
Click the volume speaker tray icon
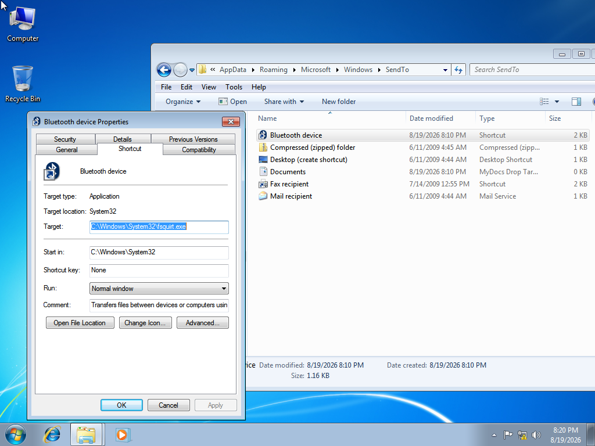tap(536, 435)
